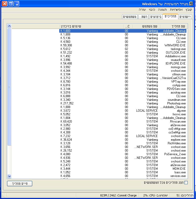Select the lsass.exe process

[x=123, y=172]
